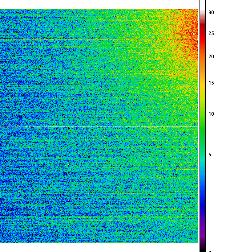Viewport: 234px width, 252px height.
Task: Click the "5" colorbar tick label
Action: tap(210, 155)
